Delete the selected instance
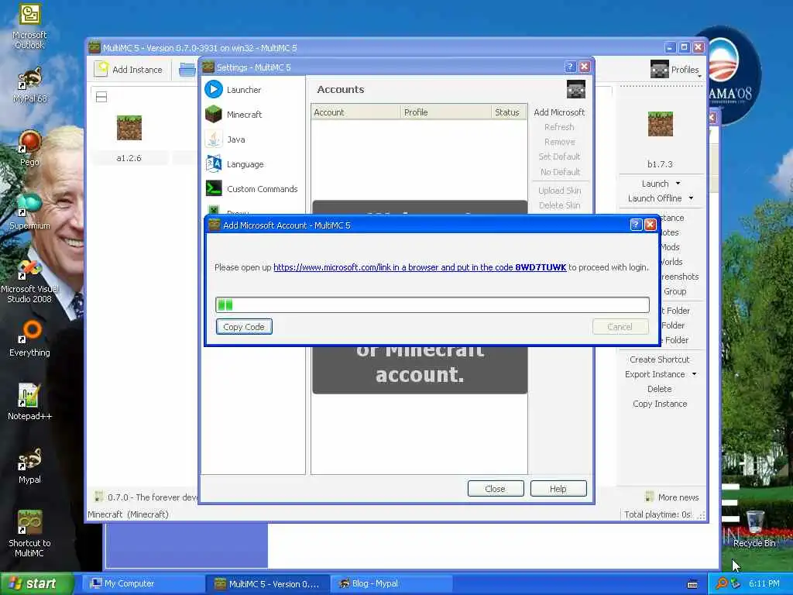 coord(660,389)
